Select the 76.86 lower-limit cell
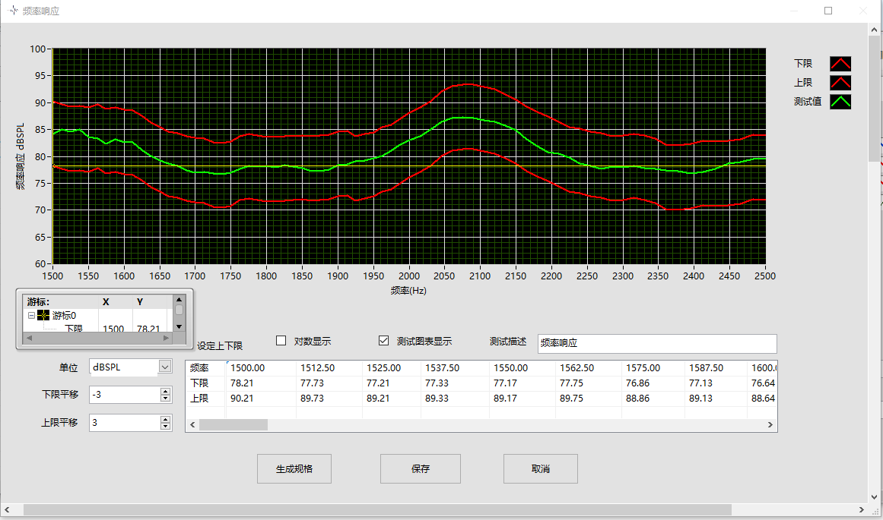883x520 pixels. click(x=653, y=383)
